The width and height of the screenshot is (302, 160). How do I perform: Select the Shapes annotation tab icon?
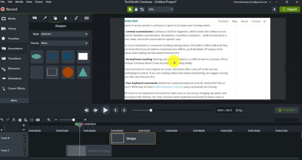[55, 18]
